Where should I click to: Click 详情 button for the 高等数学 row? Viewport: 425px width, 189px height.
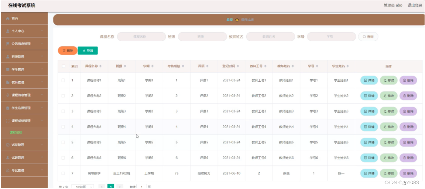(369, 173)
